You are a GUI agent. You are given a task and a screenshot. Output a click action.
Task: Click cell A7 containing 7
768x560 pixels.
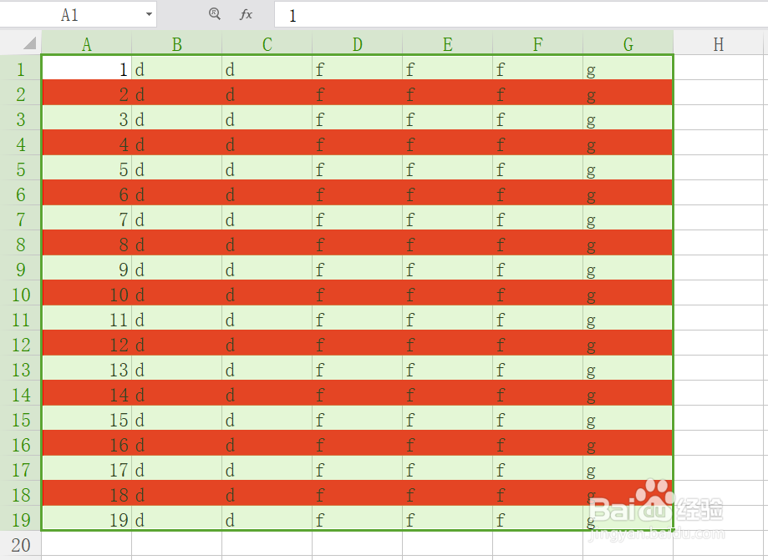[x=87, y=218]
